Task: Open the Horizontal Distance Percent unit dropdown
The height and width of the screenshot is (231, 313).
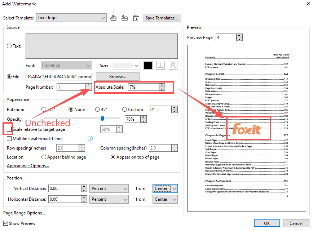Action: tap(109, 199)
